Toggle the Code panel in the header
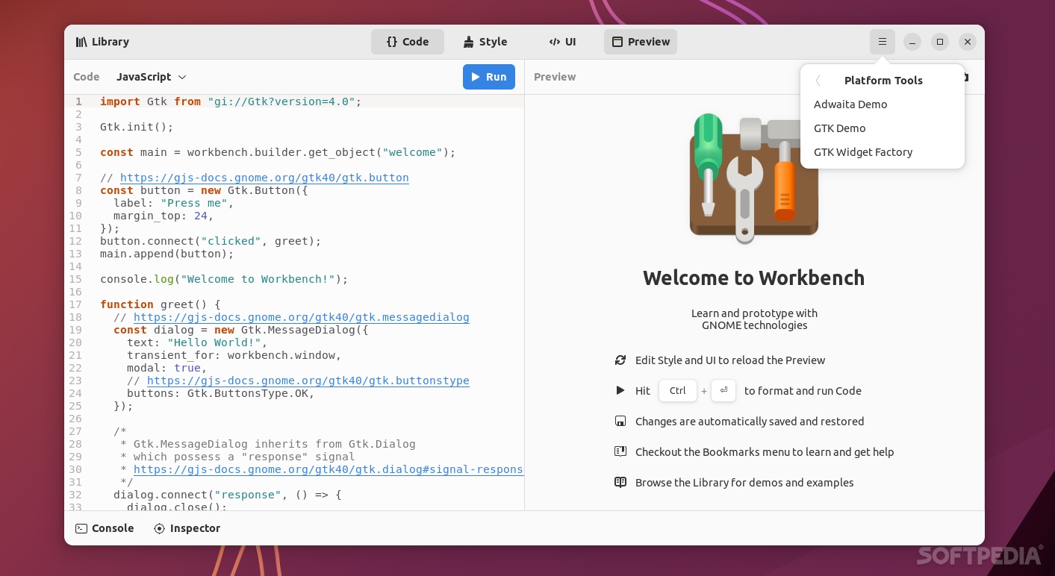 (x=408, y=42)
